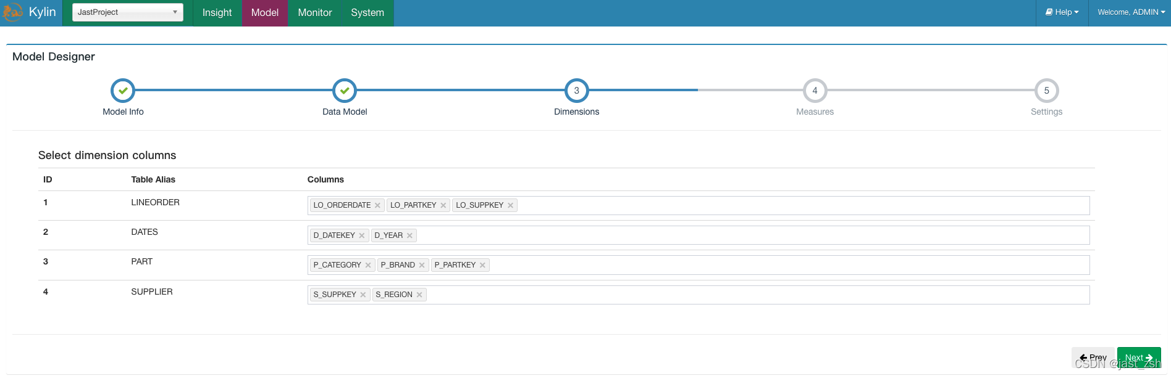The height and width of the screenshot is (376, 1171).
Task: Remove the S_SUPPKEY column tag
Action: pyautogui.click(x=363, y=295)
